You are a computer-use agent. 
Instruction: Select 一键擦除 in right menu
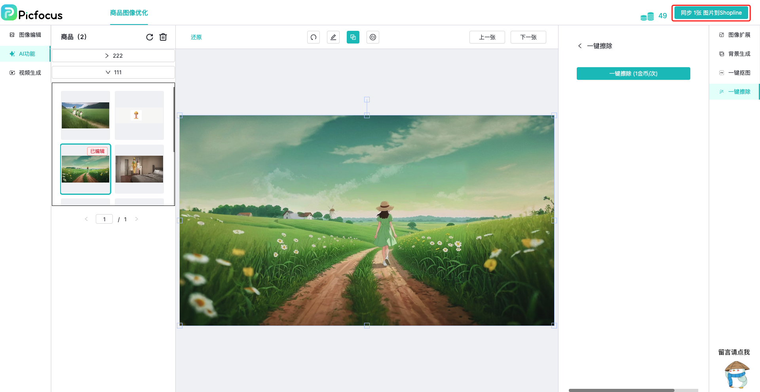735,92
